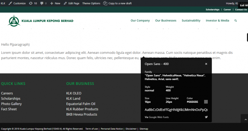Viewport: 248px width, 131px height.
Task: Open Customize in the admin bar
Action: pyautogui.click(x=17, y=3)
